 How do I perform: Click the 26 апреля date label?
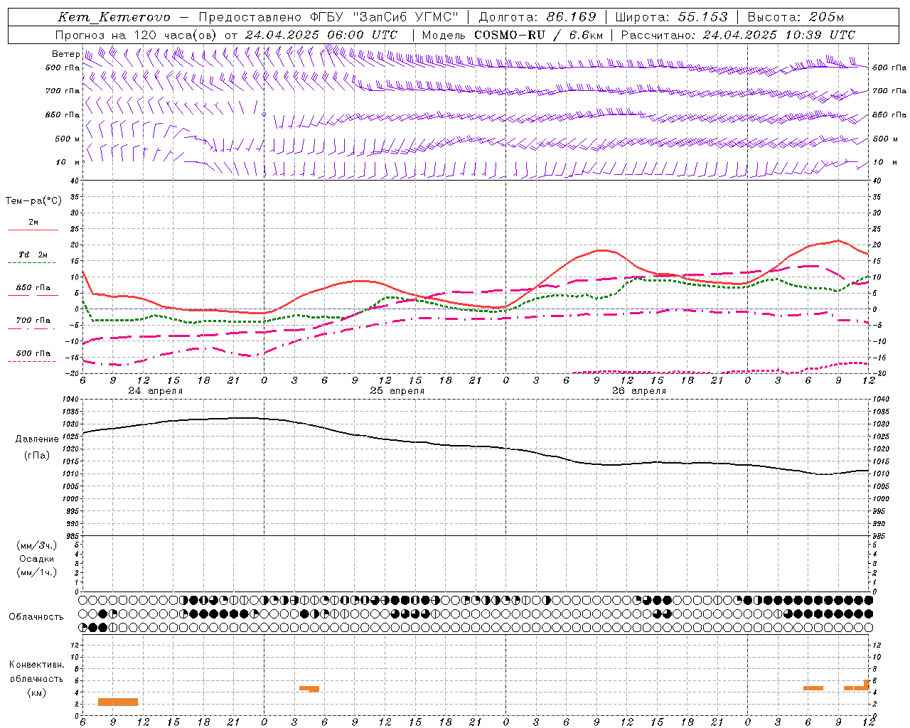pos(638,391)
